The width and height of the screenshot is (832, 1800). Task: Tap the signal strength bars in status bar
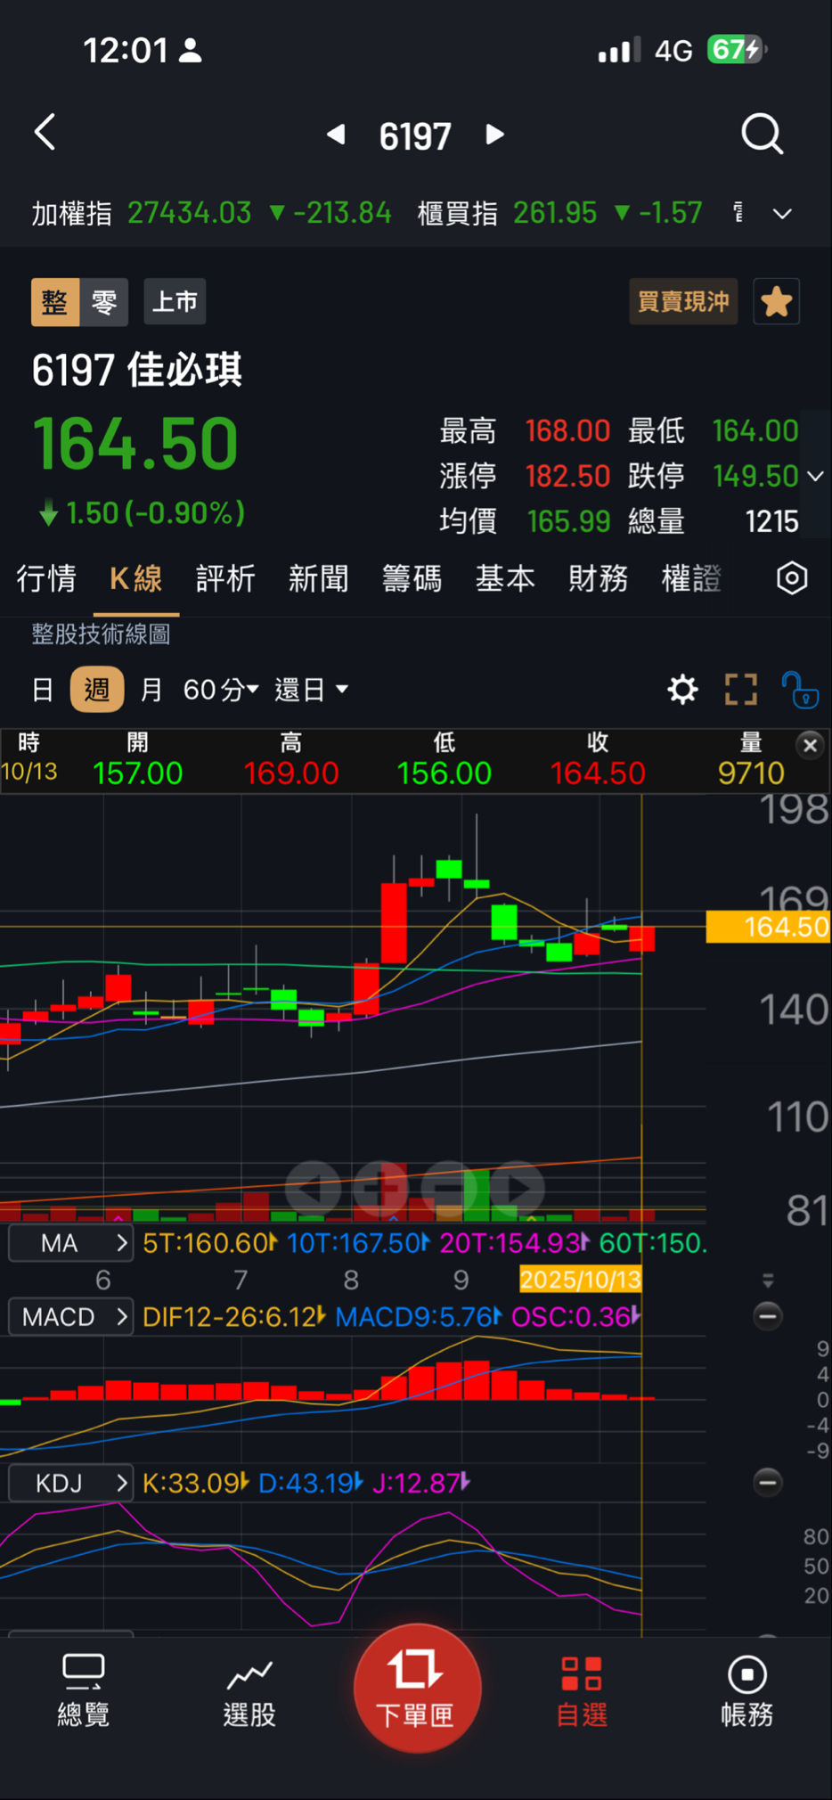[619, 51]
